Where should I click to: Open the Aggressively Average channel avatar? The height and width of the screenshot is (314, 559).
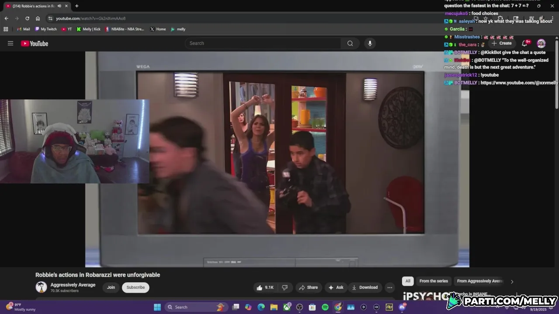41,287
